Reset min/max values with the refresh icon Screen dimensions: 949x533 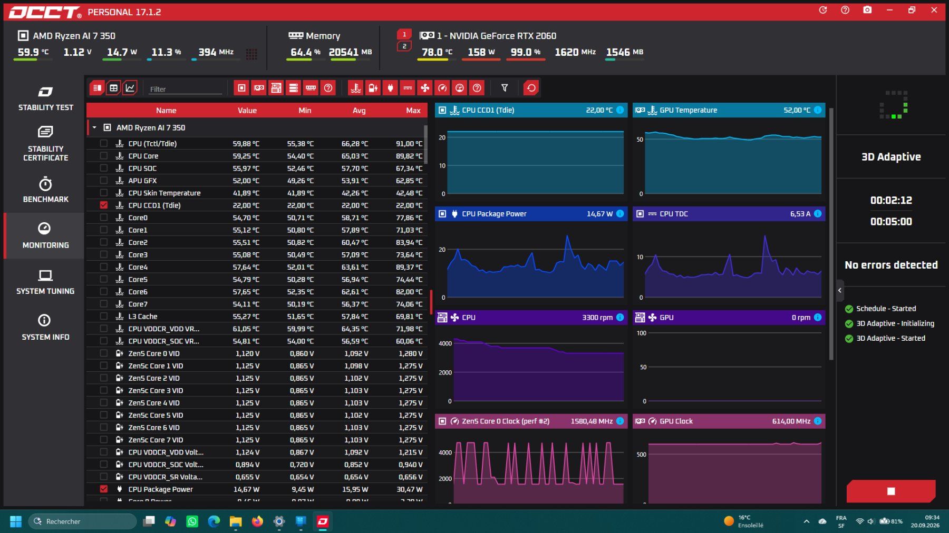[x=531, y=88]
